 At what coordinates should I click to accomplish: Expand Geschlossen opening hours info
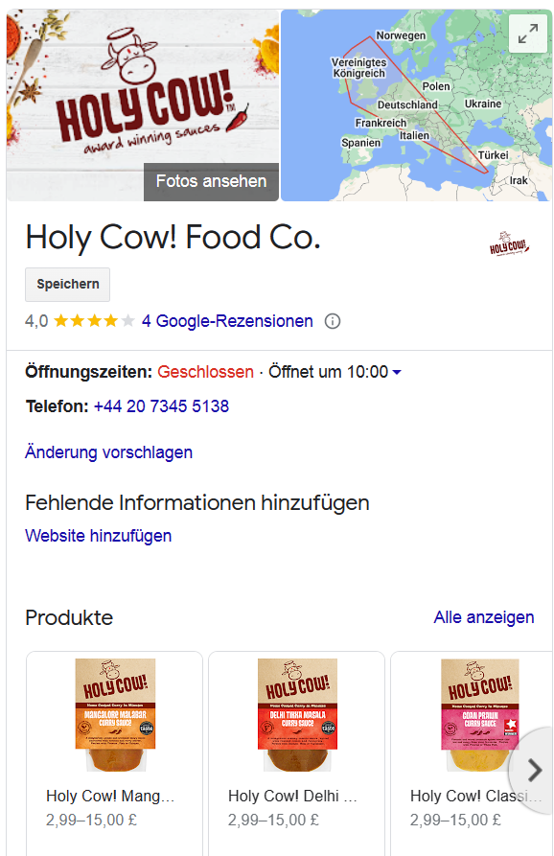205,372
